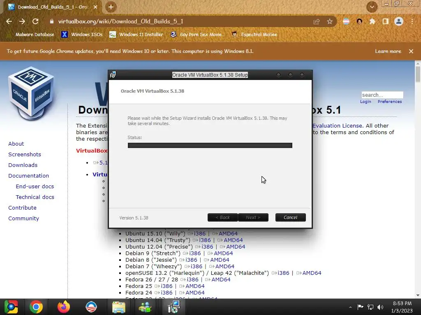The image size is (421, 315).
Task: Download Fedora 25 i386
Action: pos(167,286)
